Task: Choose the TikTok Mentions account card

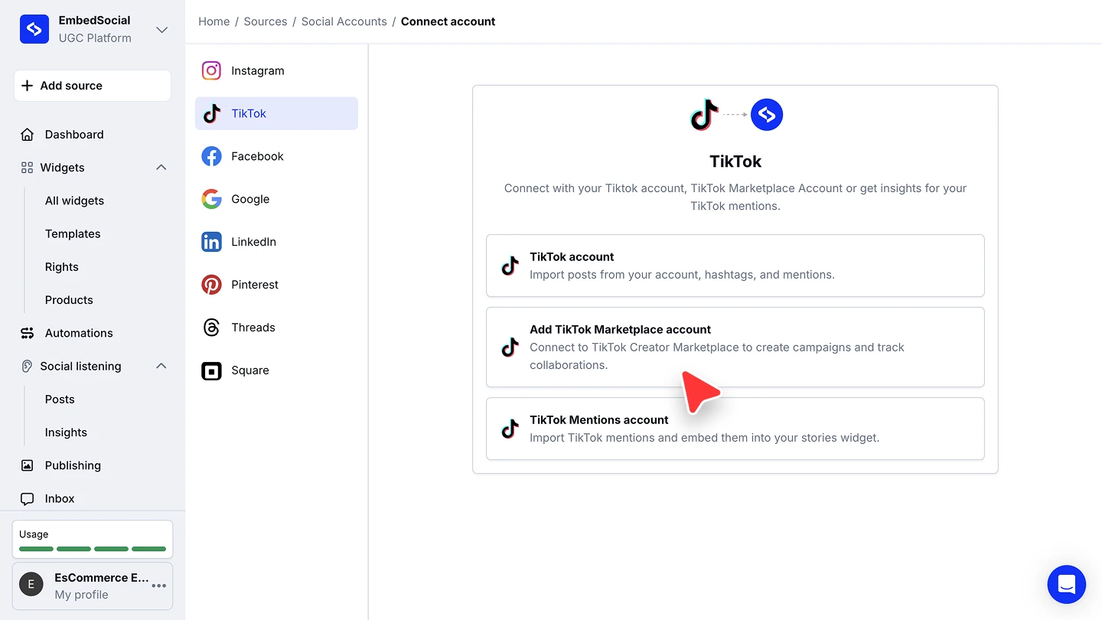Action: (x=735, y=429)
